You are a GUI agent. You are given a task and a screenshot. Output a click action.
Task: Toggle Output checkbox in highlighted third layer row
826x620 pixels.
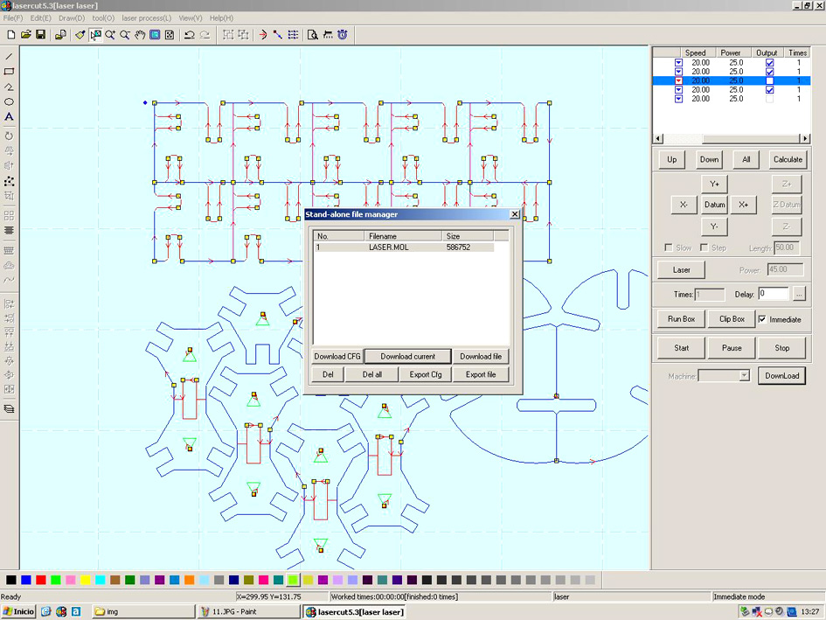click(x=770, y=80)
